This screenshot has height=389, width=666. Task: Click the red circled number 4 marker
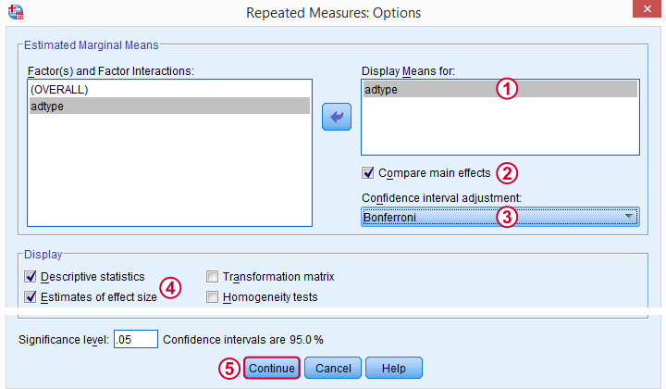pos(170,288)
